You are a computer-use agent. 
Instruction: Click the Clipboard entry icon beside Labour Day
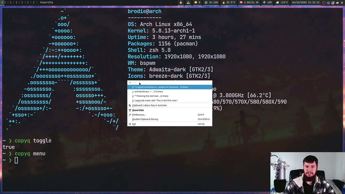pyautogui.click(x=130, y=105)
